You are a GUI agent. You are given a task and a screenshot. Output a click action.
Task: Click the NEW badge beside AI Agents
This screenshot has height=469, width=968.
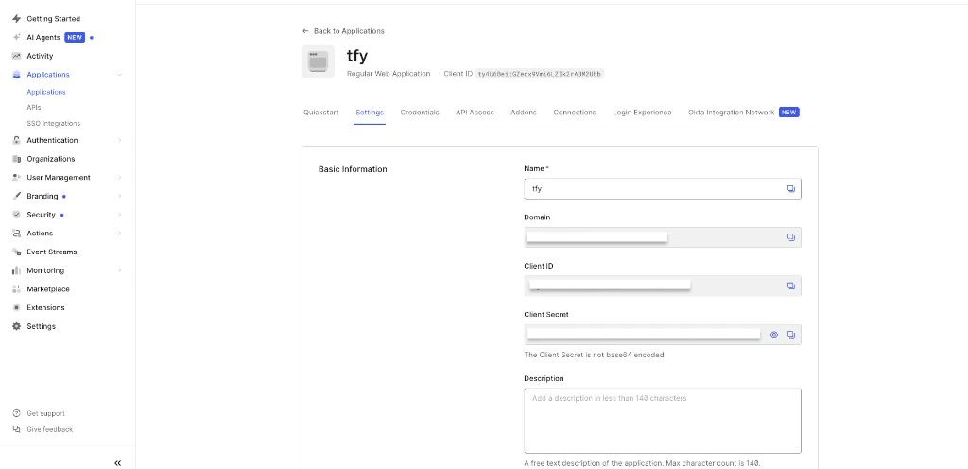[x=75, y=37]
